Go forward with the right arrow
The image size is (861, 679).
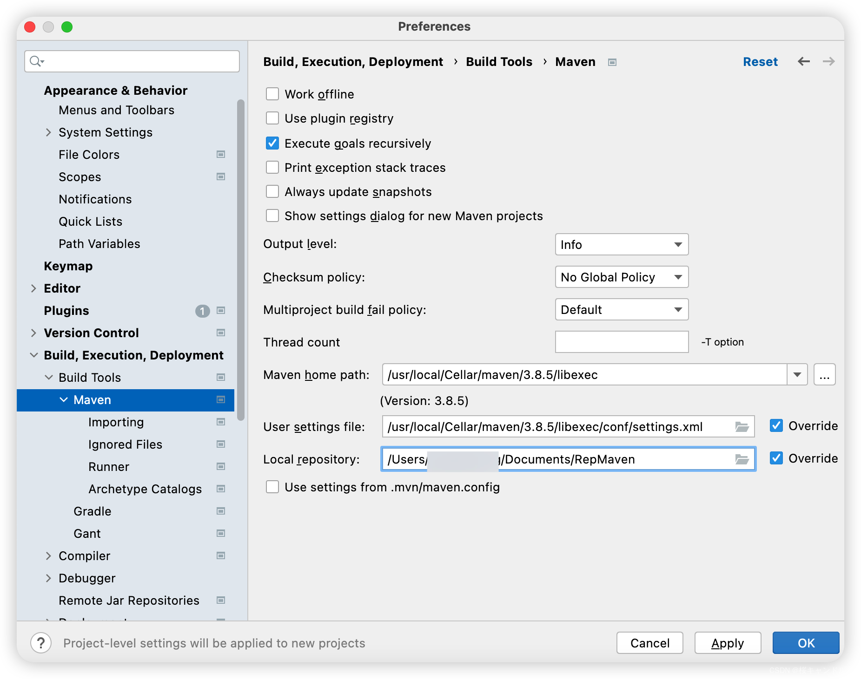pos(828,61)
